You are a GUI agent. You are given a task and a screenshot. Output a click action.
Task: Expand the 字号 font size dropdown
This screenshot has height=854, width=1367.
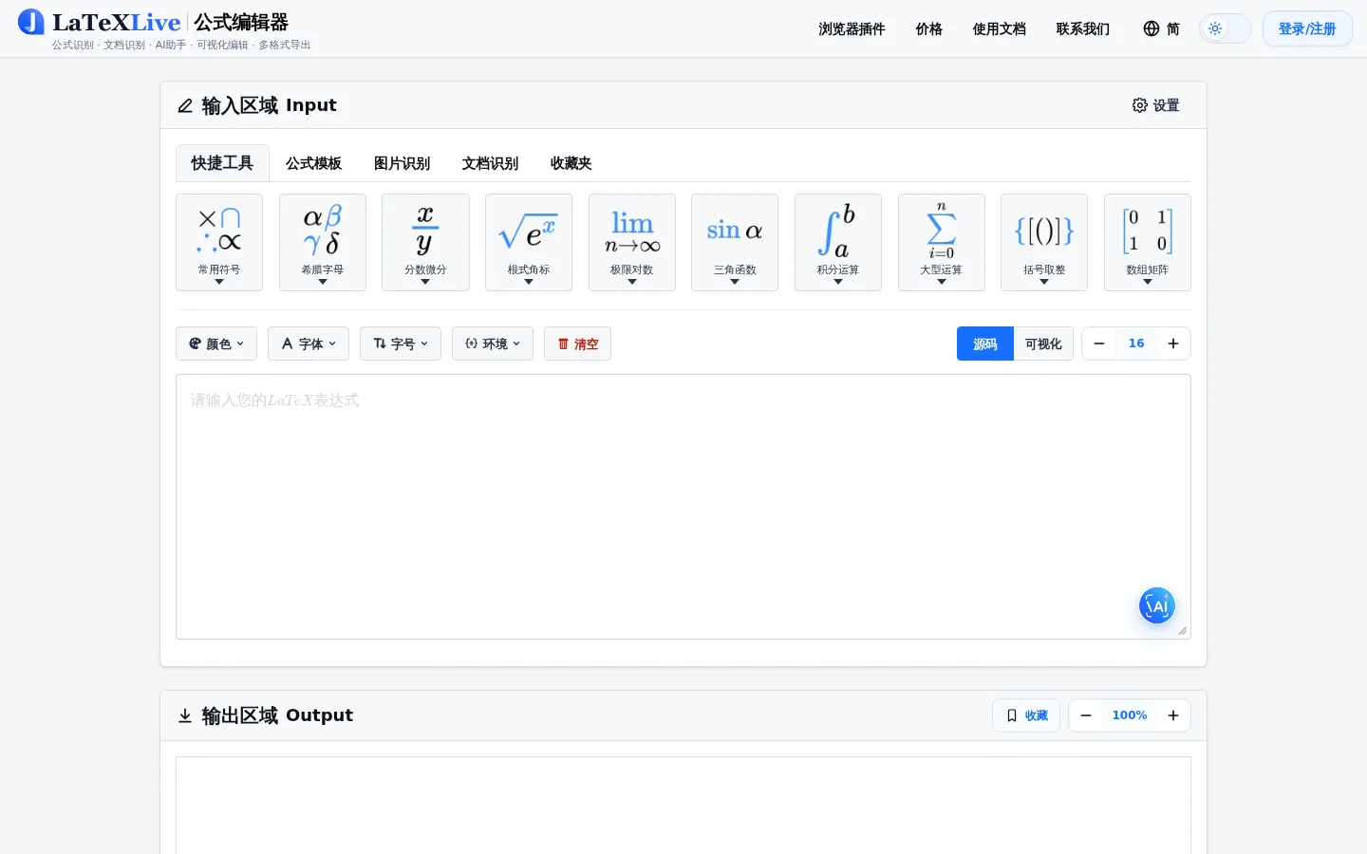pos(401,343)
